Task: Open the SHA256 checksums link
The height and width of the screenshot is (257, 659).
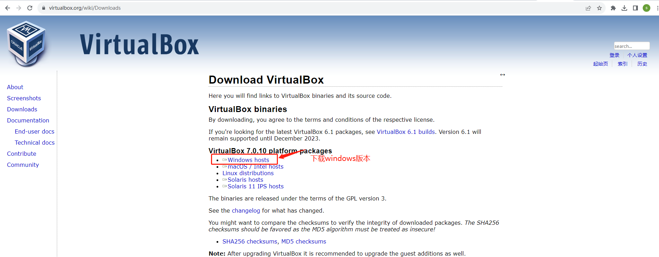Action: tap(250, 241)
